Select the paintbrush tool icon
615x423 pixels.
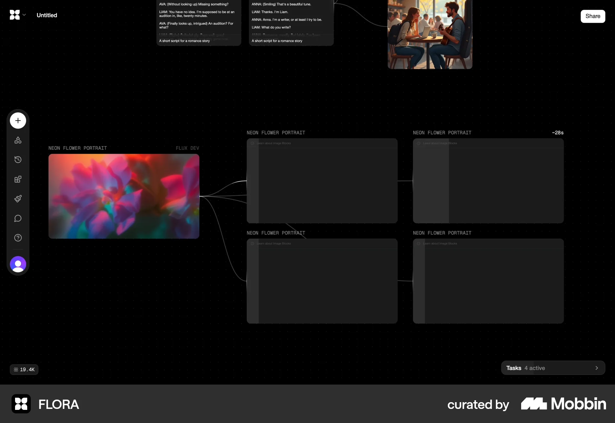(x=18, y=199)
